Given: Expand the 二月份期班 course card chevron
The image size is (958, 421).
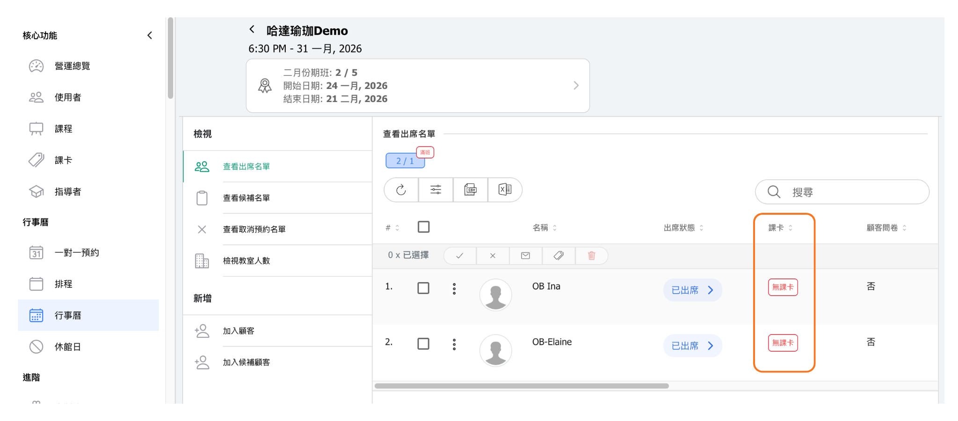Looking at the screenshot, I should pyautogui.click(x=576, y=86).
